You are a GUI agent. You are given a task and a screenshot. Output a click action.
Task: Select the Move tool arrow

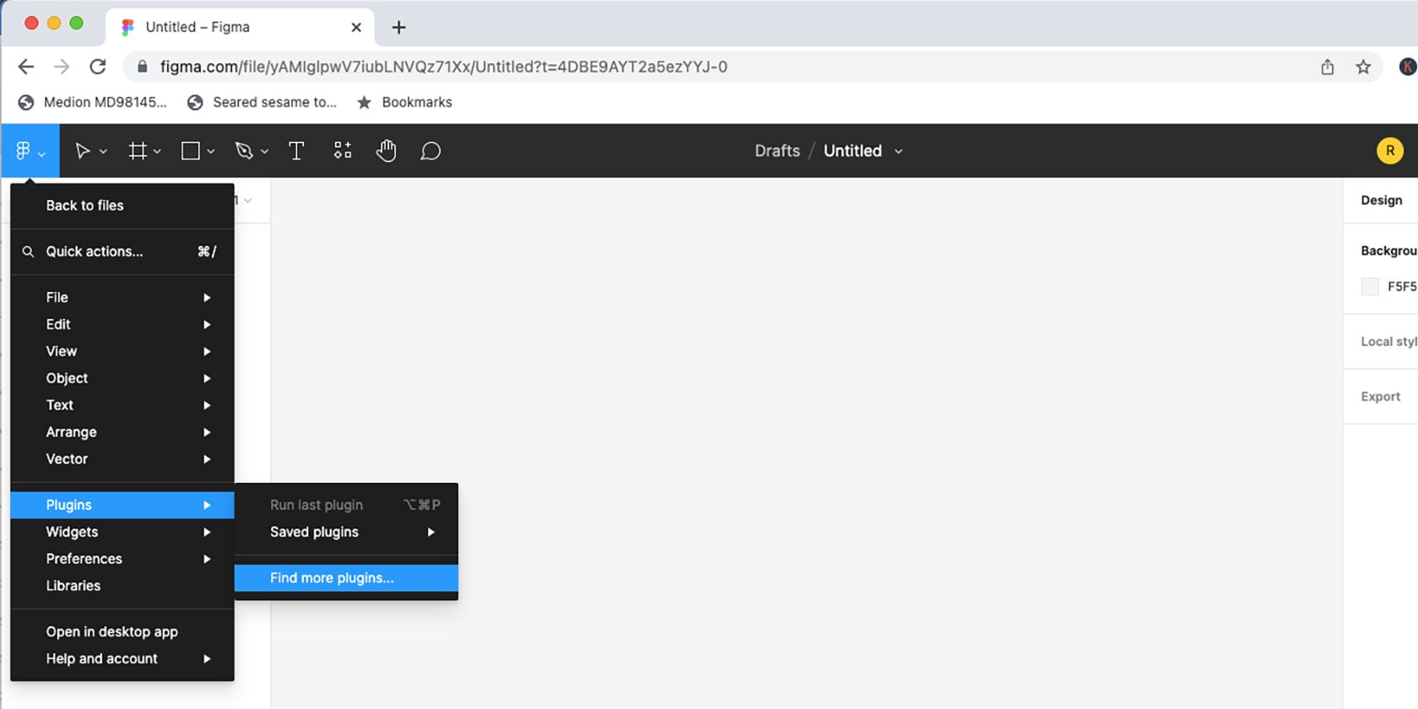click(83, 151)
